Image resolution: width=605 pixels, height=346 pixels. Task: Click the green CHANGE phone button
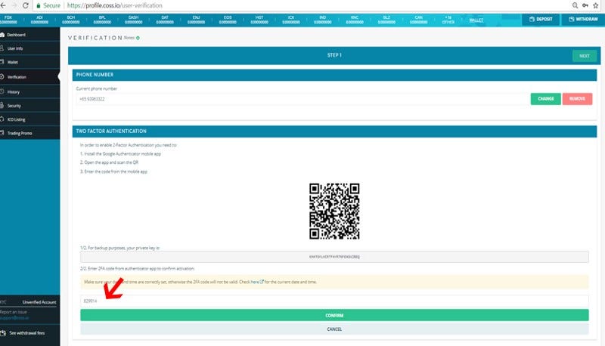click(x=545, y=99)
